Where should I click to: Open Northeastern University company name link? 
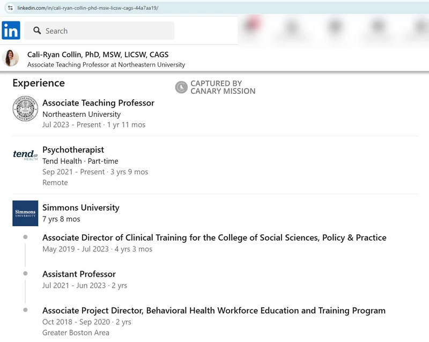(82, 114)
